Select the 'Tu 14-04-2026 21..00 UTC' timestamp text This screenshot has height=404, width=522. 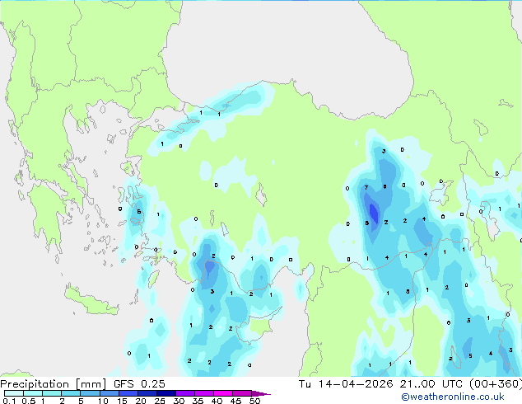382,384
